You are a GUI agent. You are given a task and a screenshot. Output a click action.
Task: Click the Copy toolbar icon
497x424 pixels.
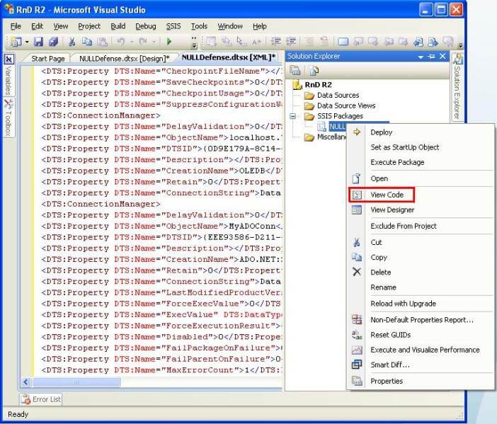point(87,42)
